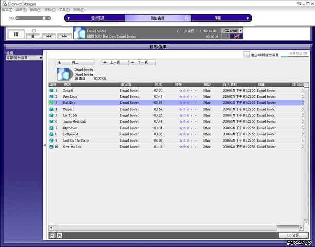Open the 控制 control menu

pos(50,10)
